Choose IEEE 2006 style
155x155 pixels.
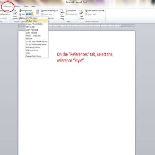(x=37, y=38)
